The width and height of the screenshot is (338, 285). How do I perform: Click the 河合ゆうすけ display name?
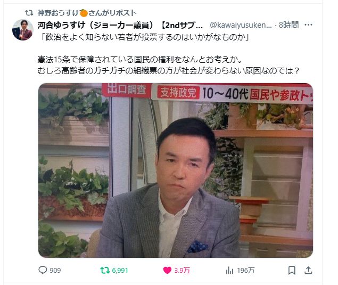[120, 25]
